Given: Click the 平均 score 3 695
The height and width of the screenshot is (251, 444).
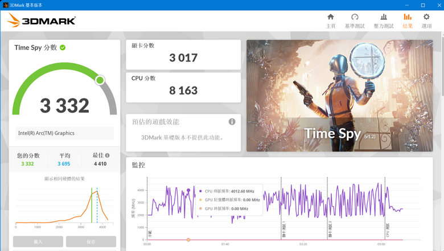Looking at the screenshot, I should click(x=64, y=164).
